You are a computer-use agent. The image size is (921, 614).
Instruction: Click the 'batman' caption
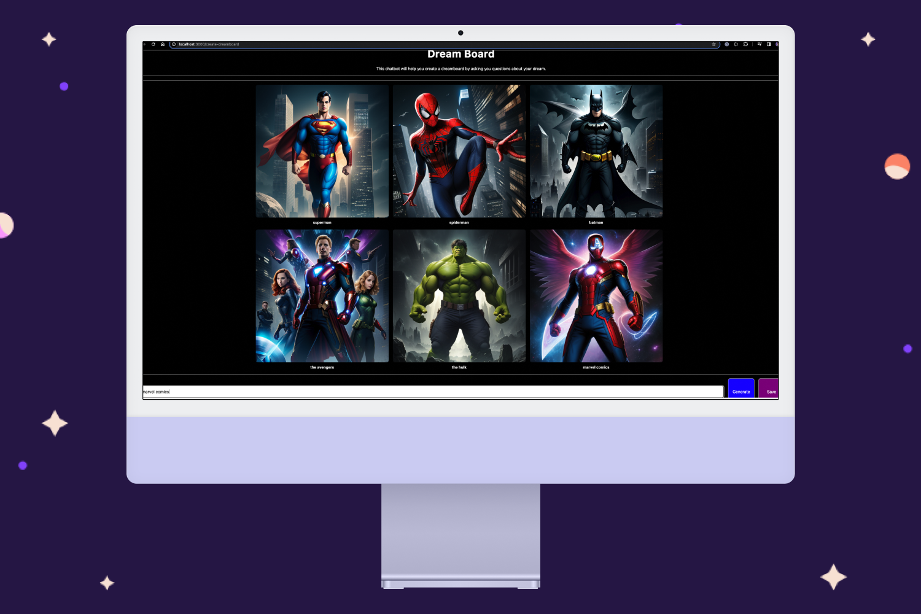pyautogui.click(x=596, y=222)
